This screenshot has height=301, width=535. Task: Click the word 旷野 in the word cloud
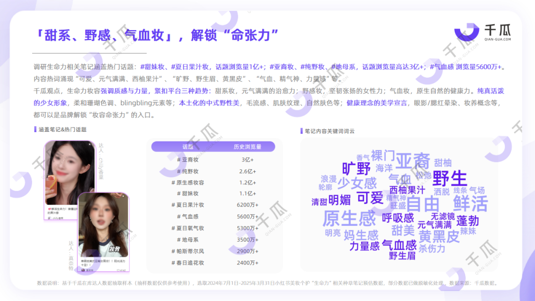coord(356,168)
